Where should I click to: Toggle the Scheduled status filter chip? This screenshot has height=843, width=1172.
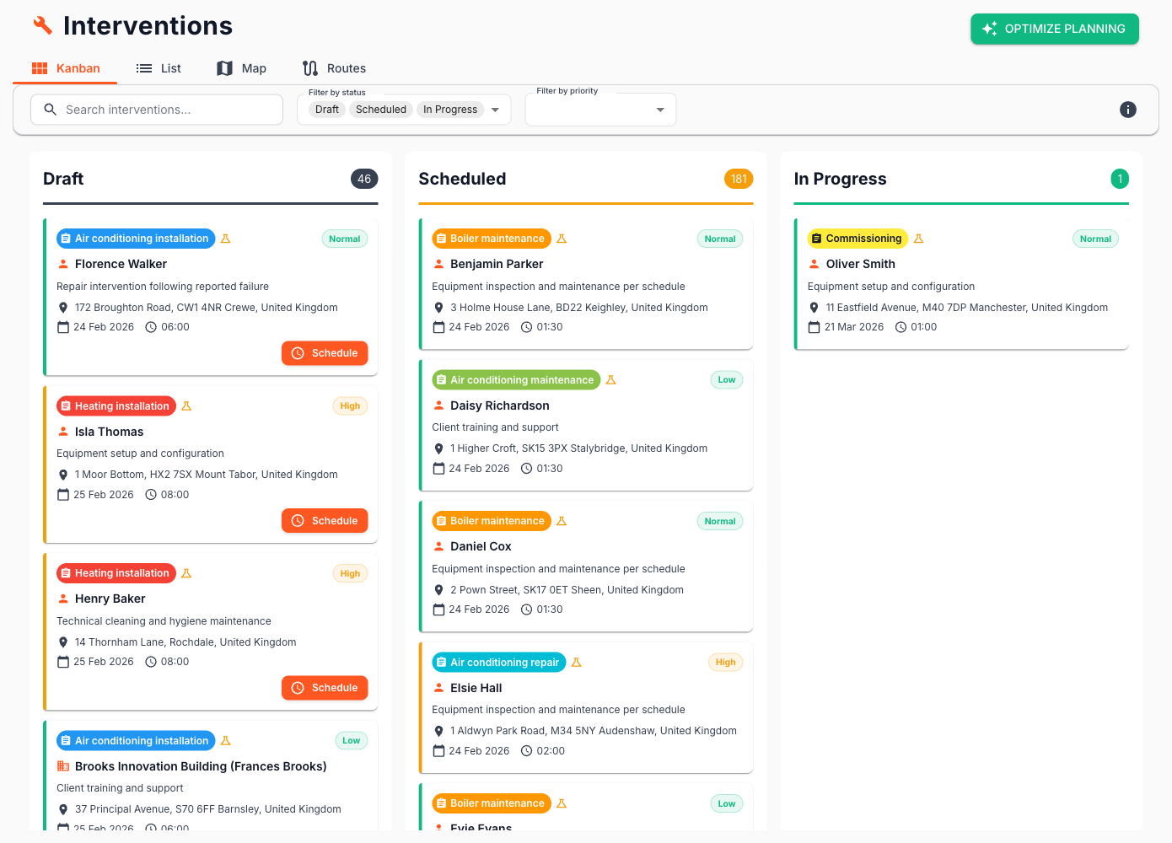pyautogui.click(x=380, y=109)
